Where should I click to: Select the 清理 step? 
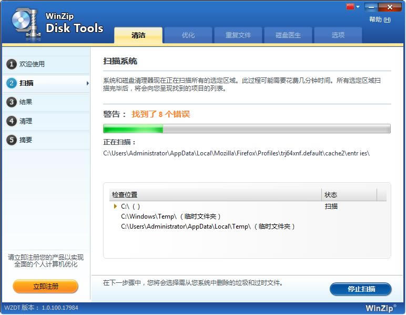(x=46, y=121)
